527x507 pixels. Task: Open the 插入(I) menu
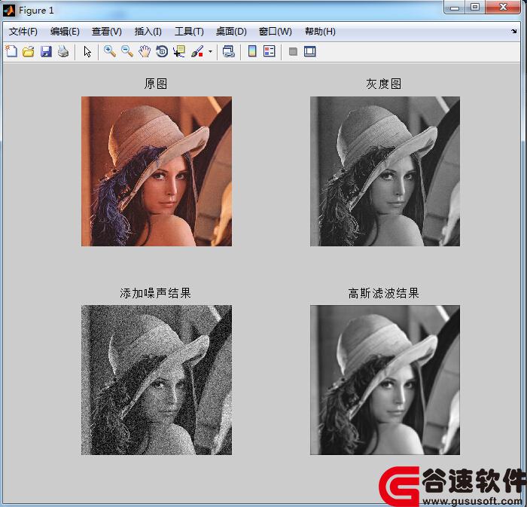(148, 32)
